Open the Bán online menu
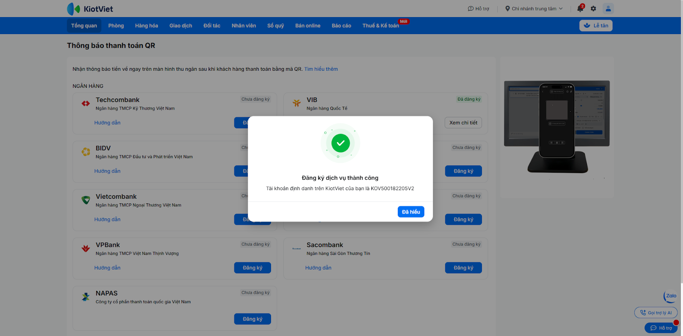Viewport: 683px width, 336px height. [308, 26]
